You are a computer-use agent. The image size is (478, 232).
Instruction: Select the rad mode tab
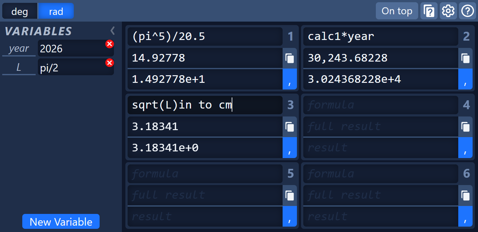tap(56, 11)
